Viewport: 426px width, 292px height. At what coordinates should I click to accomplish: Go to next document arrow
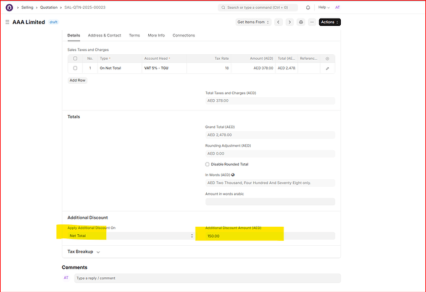(290, 22)
